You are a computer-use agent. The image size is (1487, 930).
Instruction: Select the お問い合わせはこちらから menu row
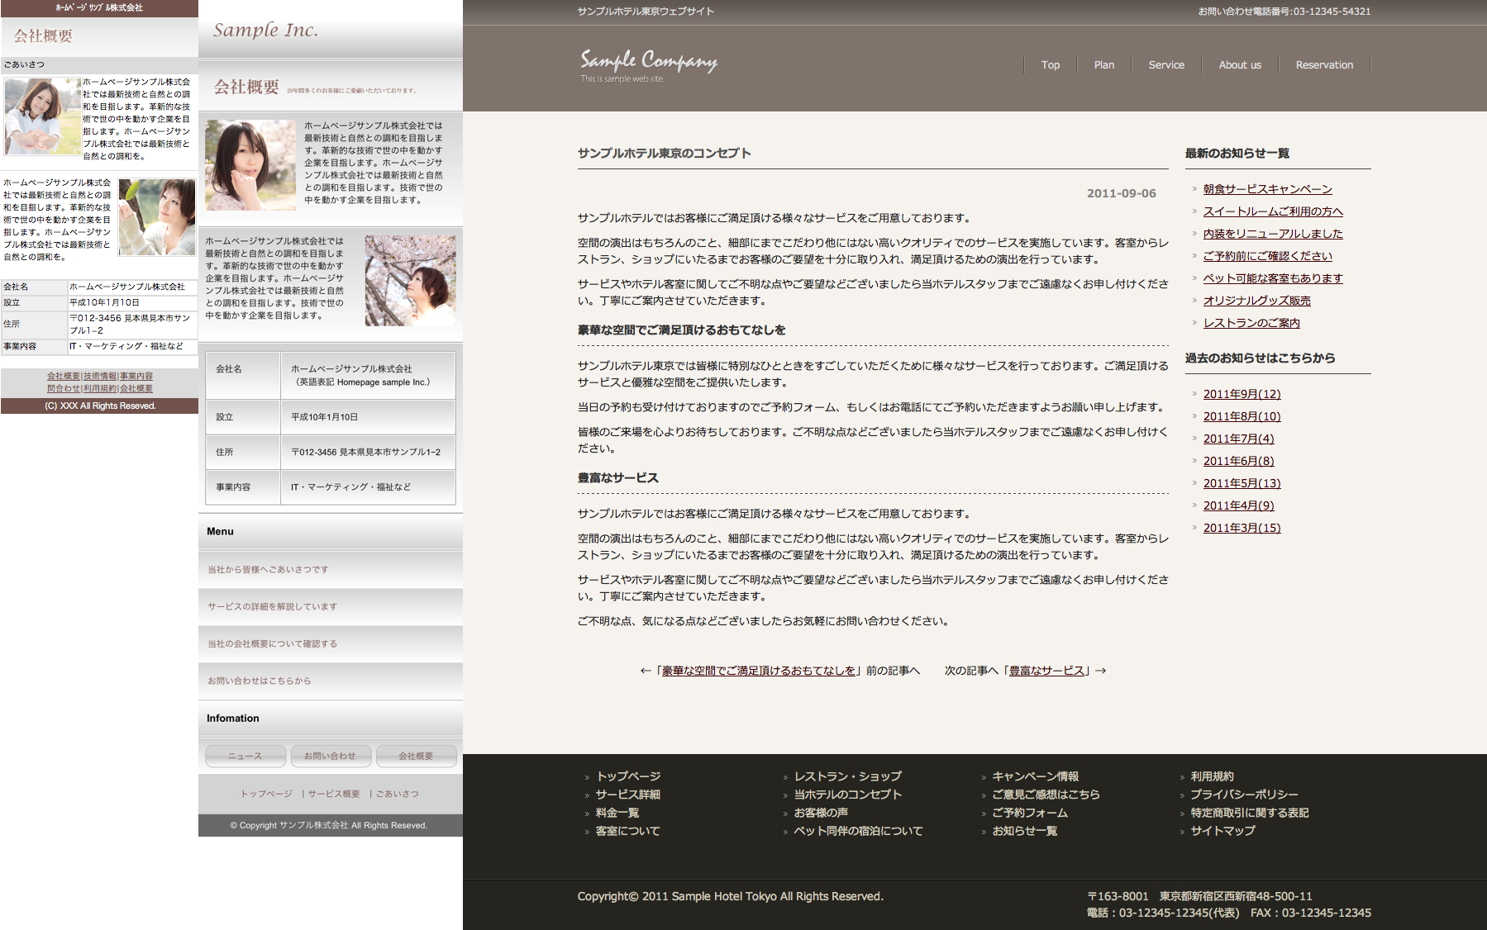point(260,681)
